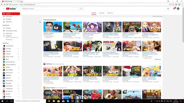Open Посмотреть позже in sidebar
Image resolution: width=184 pixels, height=103 pixels.
click(11, 31)
